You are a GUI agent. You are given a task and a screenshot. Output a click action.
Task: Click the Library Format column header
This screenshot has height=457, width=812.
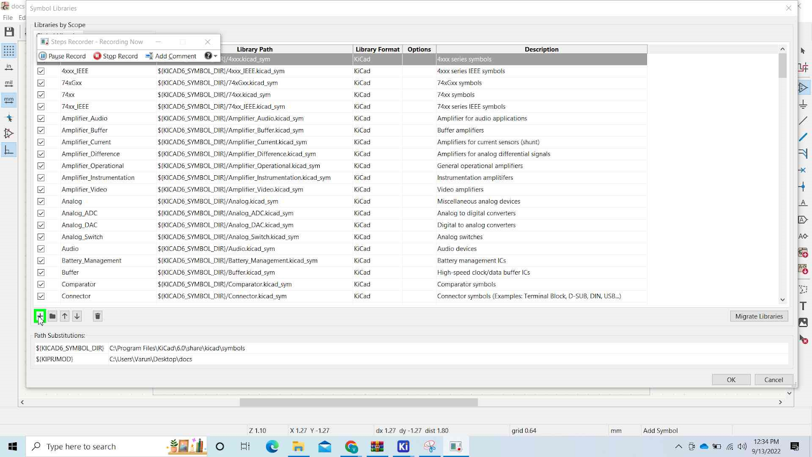[x=378, y=49]
